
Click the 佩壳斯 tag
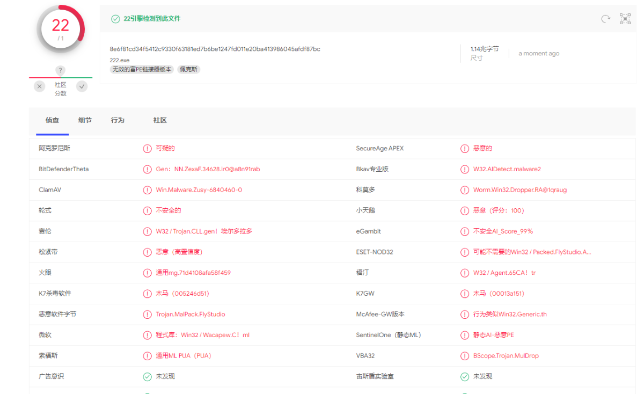pos(189,69)
